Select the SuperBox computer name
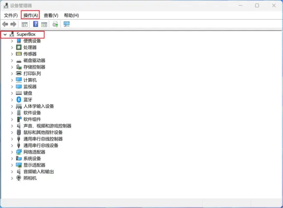 pyautogui.click(x=26, y=34)
